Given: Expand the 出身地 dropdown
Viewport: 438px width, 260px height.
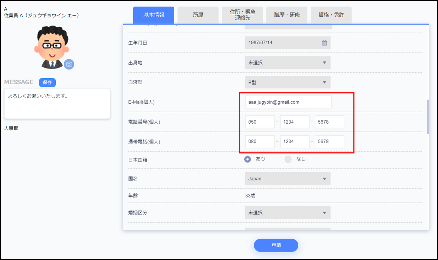Looking at the screenshot, I should (x=288, y=63).
